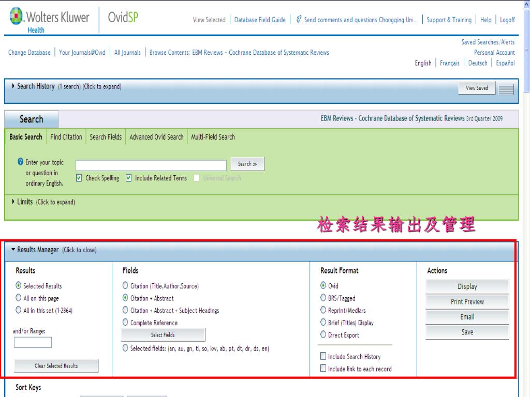Open the Multi-Field Search tab
Screen dimensions: 530x397
tap(213, 136)
